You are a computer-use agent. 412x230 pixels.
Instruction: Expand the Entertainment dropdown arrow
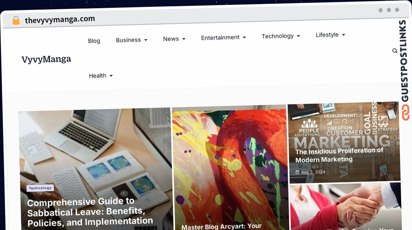(244, 37)
